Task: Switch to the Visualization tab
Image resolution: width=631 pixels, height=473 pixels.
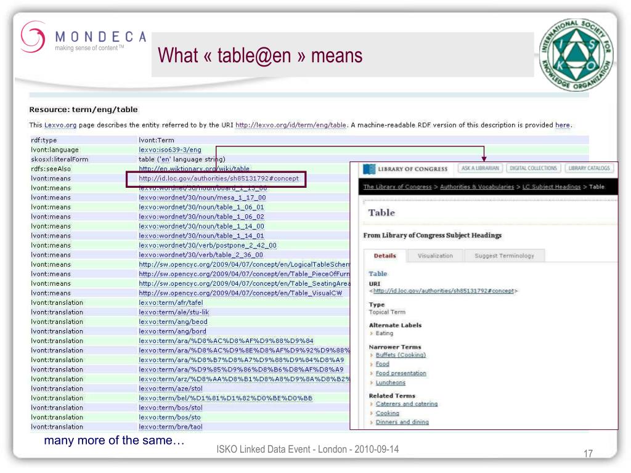Action: point(435,256)
